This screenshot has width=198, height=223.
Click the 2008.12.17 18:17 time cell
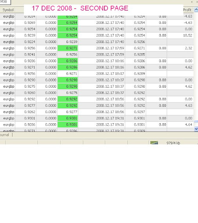coord(110,74)
